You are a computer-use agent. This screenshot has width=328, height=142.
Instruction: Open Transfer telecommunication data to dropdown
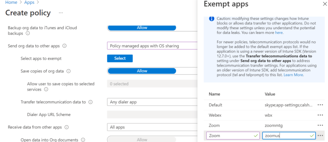(x=152, y=102)
